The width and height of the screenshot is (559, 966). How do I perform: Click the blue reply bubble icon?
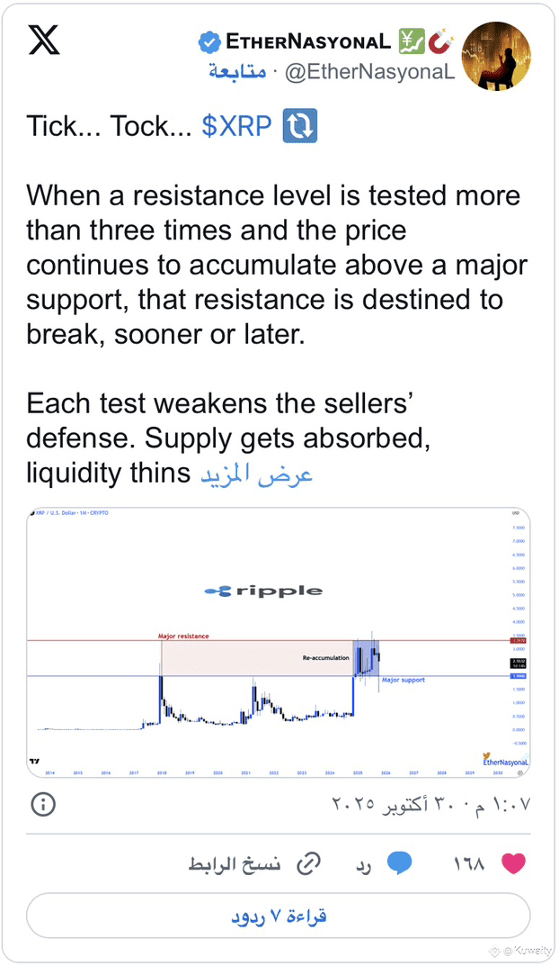[x=399, y=864]
